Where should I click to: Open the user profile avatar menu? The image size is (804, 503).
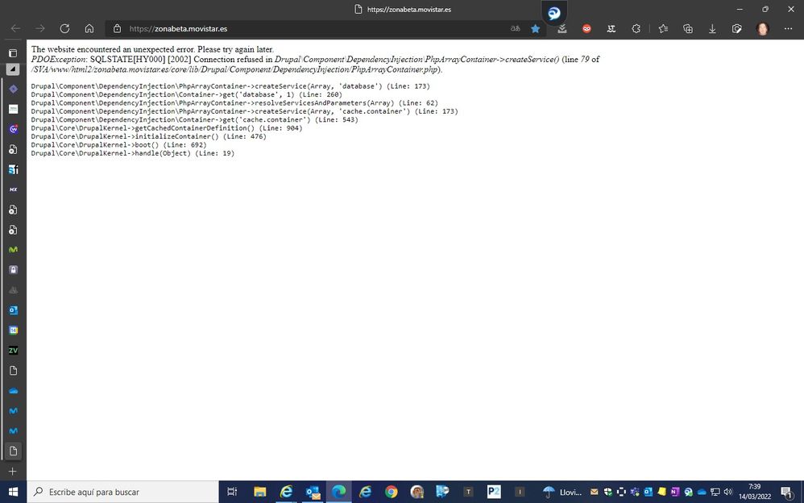tap(762, 28)
